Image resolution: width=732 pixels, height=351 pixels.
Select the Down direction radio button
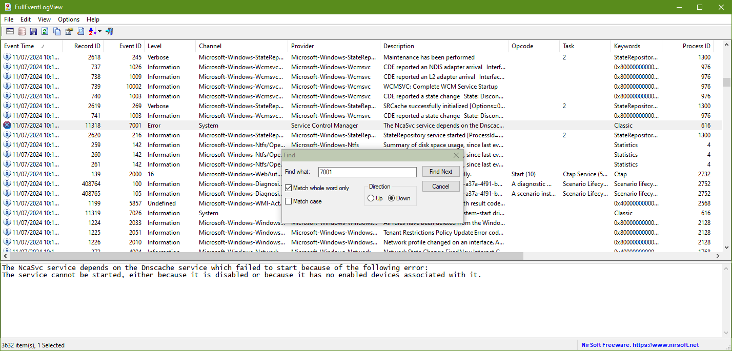pos(392,198)
